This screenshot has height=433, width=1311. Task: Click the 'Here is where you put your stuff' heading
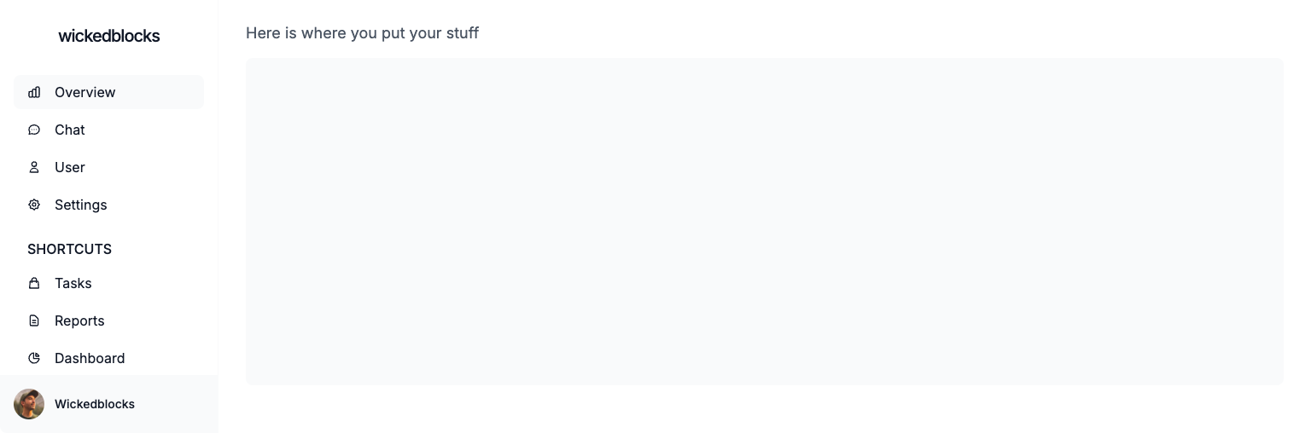[363, 33]
